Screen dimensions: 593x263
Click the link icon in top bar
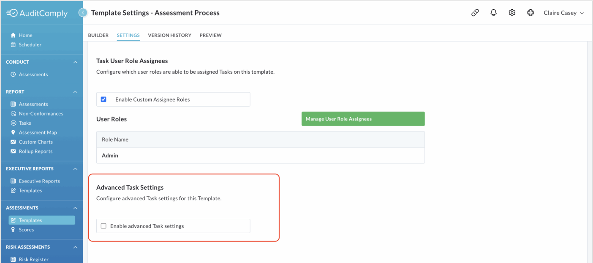coord(475,13)
